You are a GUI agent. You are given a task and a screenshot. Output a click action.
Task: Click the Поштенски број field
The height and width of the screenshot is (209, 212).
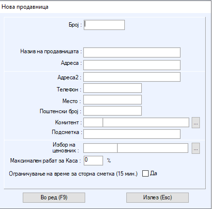coord(112,111)
